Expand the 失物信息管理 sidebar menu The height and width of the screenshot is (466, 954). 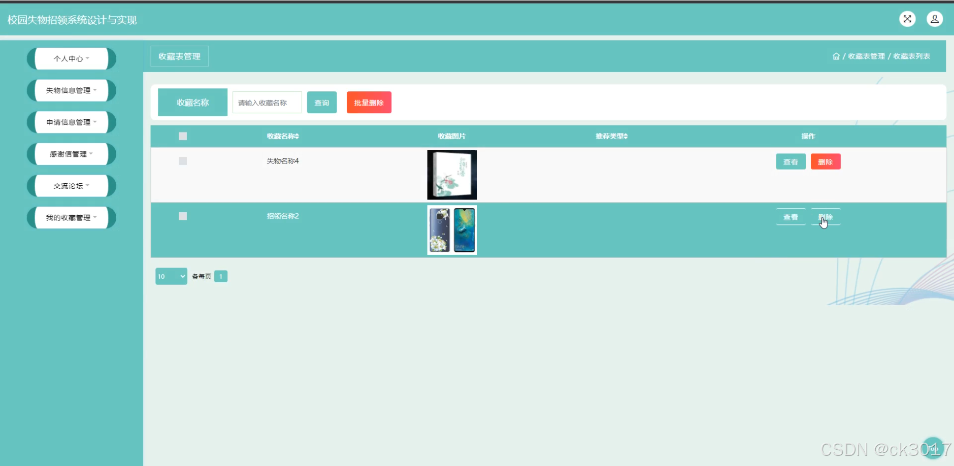71,90
